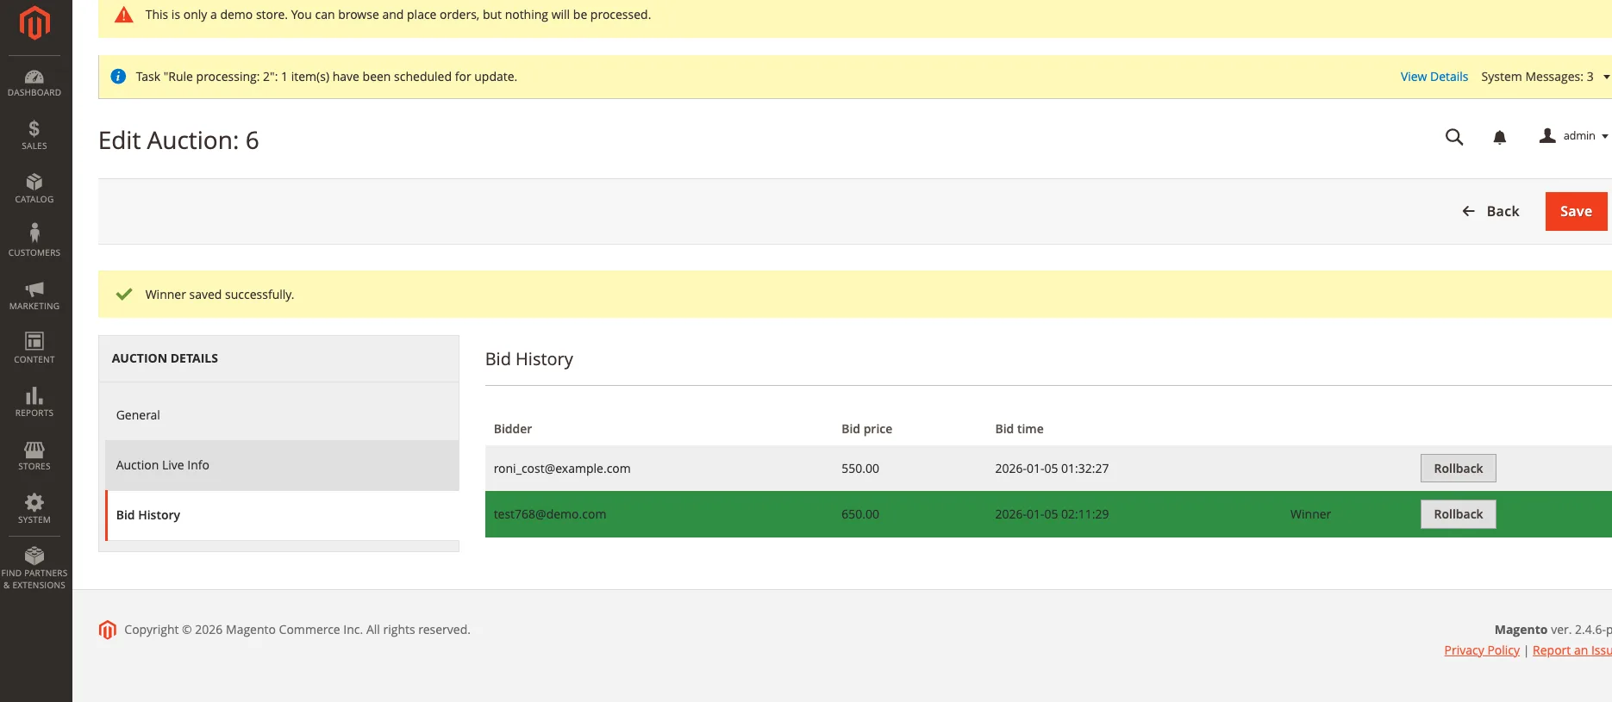Click the 550.00 bid price cell
Viewport: 1612px width, 702px height.
click(860, 469)
